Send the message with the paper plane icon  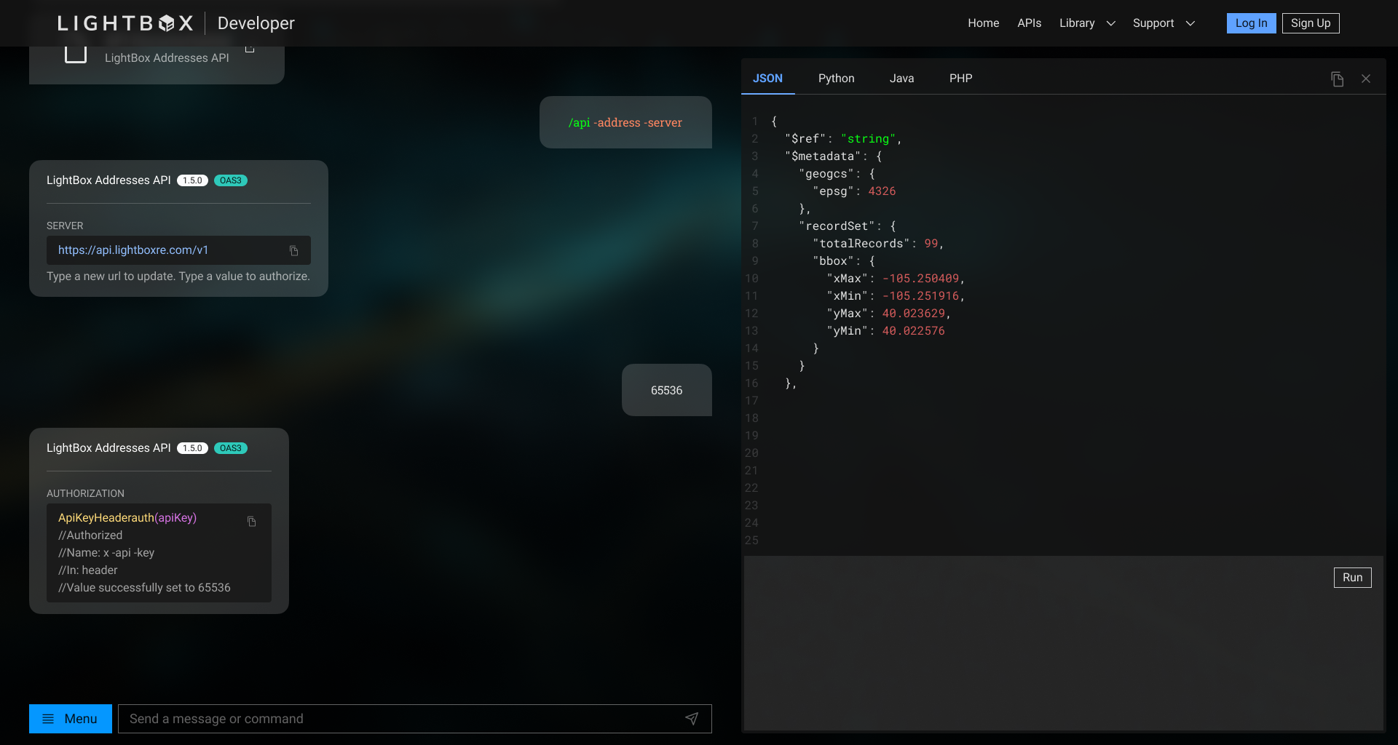tap(692, 719)
